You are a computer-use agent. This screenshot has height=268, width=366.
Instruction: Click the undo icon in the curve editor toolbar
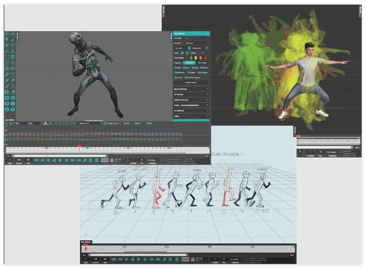pyautogui.click(x=7, y=123)
